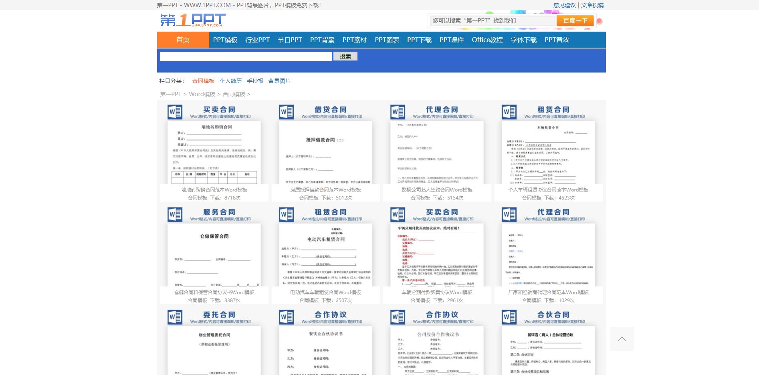
Task: Open the 字体下载 menu item
Action: pos(524,40)
